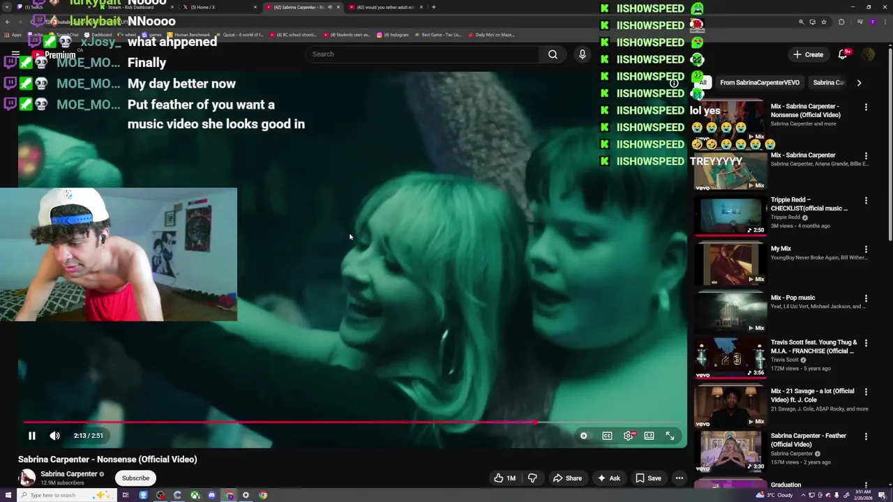Open options for 'Mix - Sabrina Carpenter - Nonsense'
This screenshot has width=893, height=502.
[866, 107]
